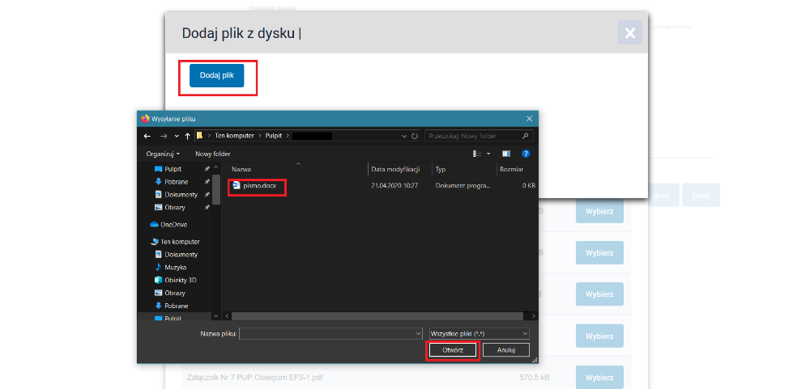810x389 pixels.
Task: Open Muzyka folder in the sidebar
Action: pos(175,267)
